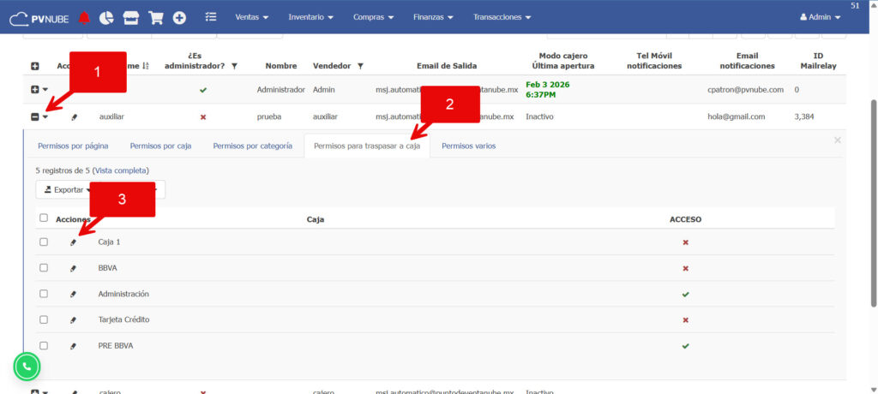Image resolution: width=878 pixels, height=394 pixels.
Task: Click the plus circle icon in navbar
Action: [179, 17]
